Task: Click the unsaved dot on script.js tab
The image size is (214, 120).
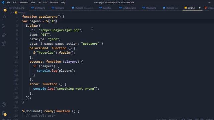Action: coord(200,8)
